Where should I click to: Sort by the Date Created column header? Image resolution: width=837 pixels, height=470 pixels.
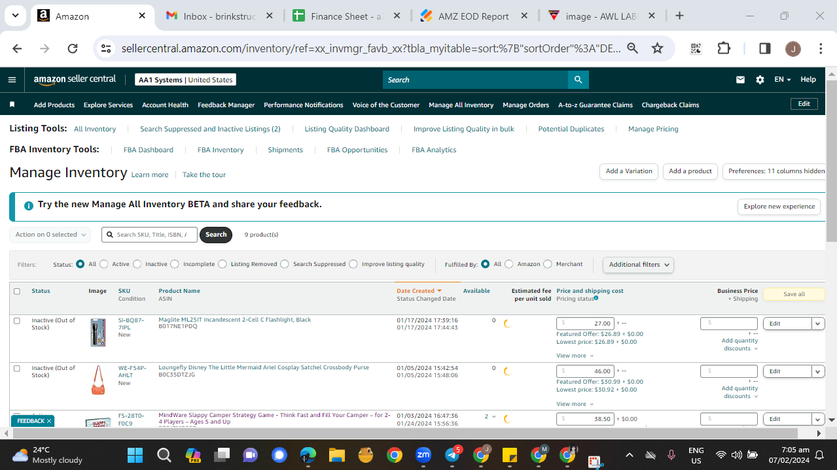(x=419, y=291)
